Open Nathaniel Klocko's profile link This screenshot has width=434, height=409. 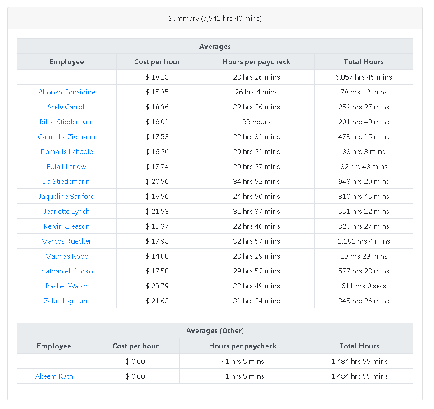pos(66,271)
